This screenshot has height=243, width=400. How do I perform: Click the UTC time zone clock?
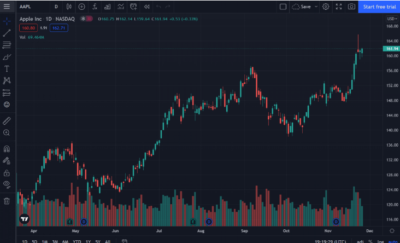(331, 241)
